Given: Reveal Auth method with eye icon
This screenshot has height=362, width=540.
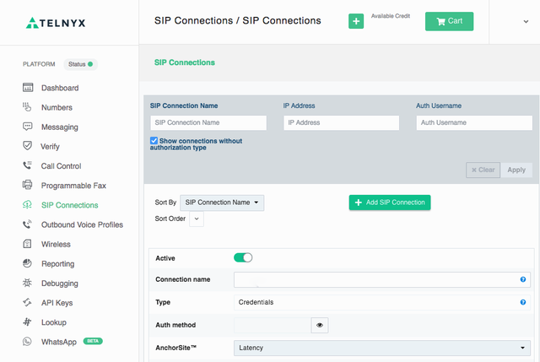Looking at the screenshot, I should [320, 325].
